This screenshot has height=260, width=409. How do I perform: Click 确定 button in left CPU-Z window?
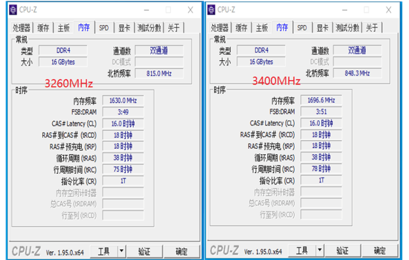[x=181, y=252]
